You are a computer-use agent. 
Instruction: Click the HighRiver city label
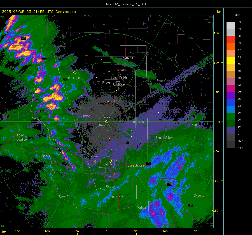coord(116,196)
